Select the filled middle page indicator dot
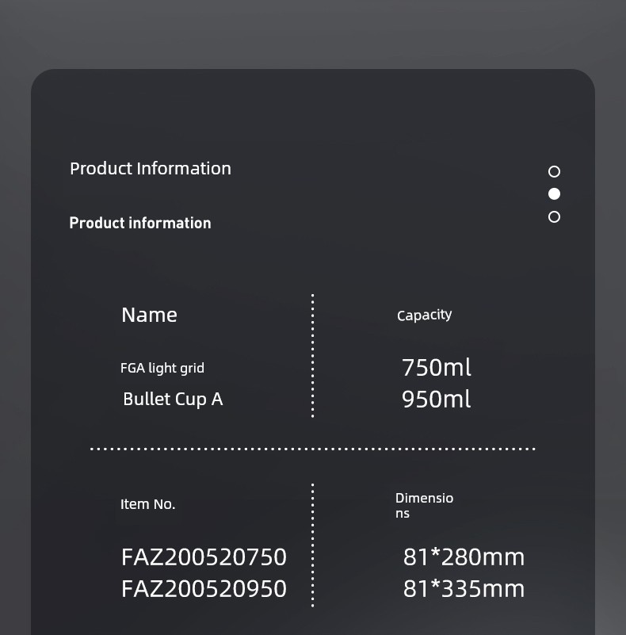The height and width of the screenshot is (635, 626). (554, 194)
